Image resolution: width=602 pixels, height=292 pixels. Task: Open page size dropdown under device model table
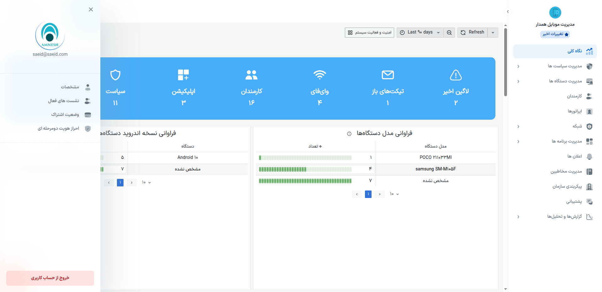coord(394,194)
